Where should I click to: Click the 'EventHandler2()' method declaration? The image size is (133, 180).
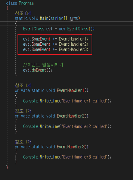click(x=73, y=116)
